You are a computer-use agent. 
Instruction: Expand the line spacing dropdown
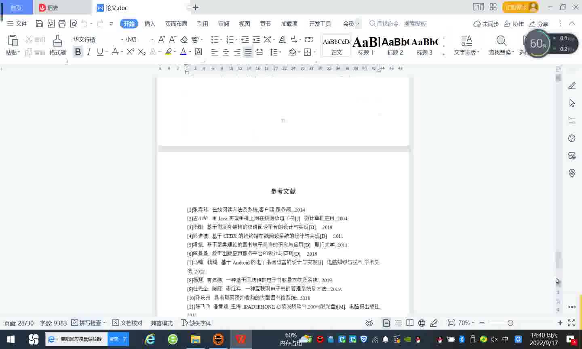(280, 52)
